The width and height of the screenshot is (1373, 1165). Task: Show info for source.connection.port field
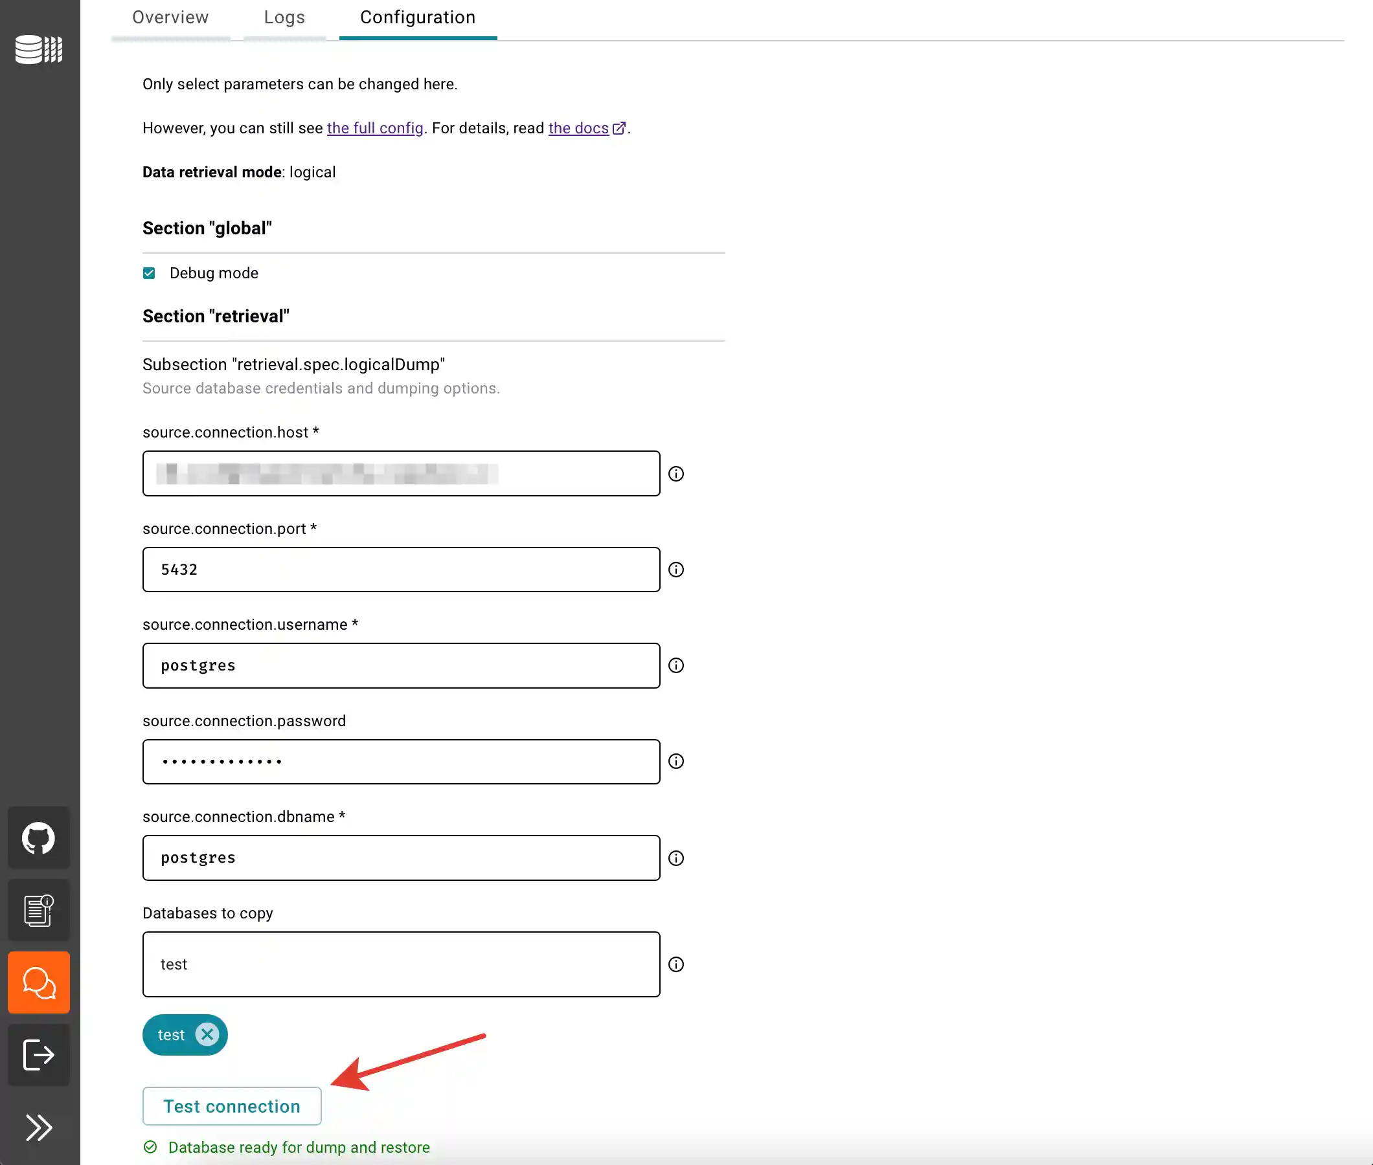(676, 570)
